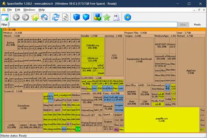The width and height of the screenshot is (207, 138).
Task: Toggle file classes style colored cubes
Action: (97, 17)
